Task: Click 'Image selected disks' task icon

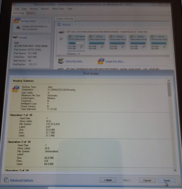Action: pyautogui.click(x=18, y=28)
